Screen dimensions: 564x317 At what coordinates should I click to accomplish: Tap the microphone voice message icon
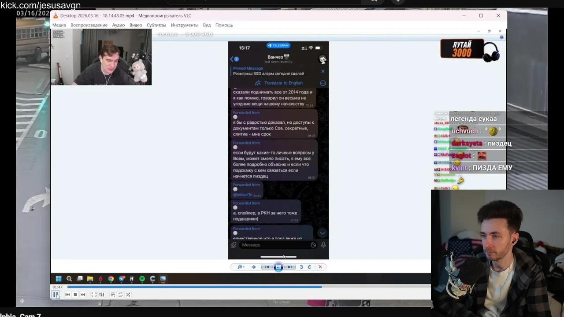pos(323,245)
